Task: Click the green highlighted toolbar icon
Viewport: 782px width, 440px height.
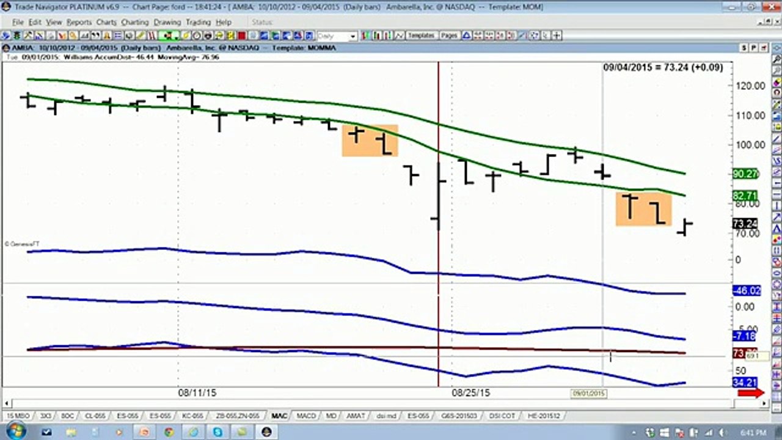Action: [x=168, y=36]
